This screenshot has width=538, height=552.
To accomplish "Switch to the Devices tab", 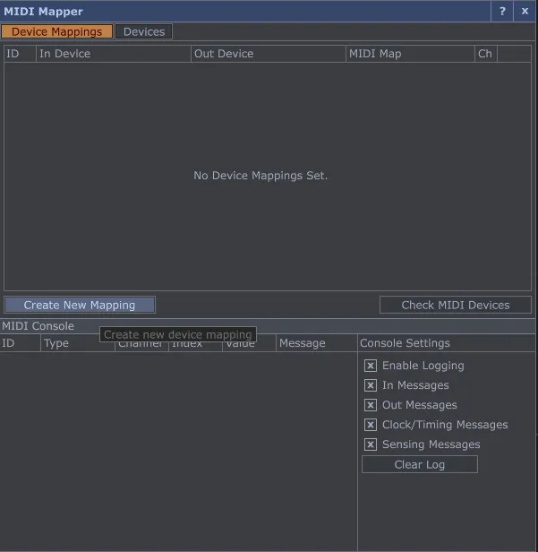I will pyautogui.click(x=144, y=31).
